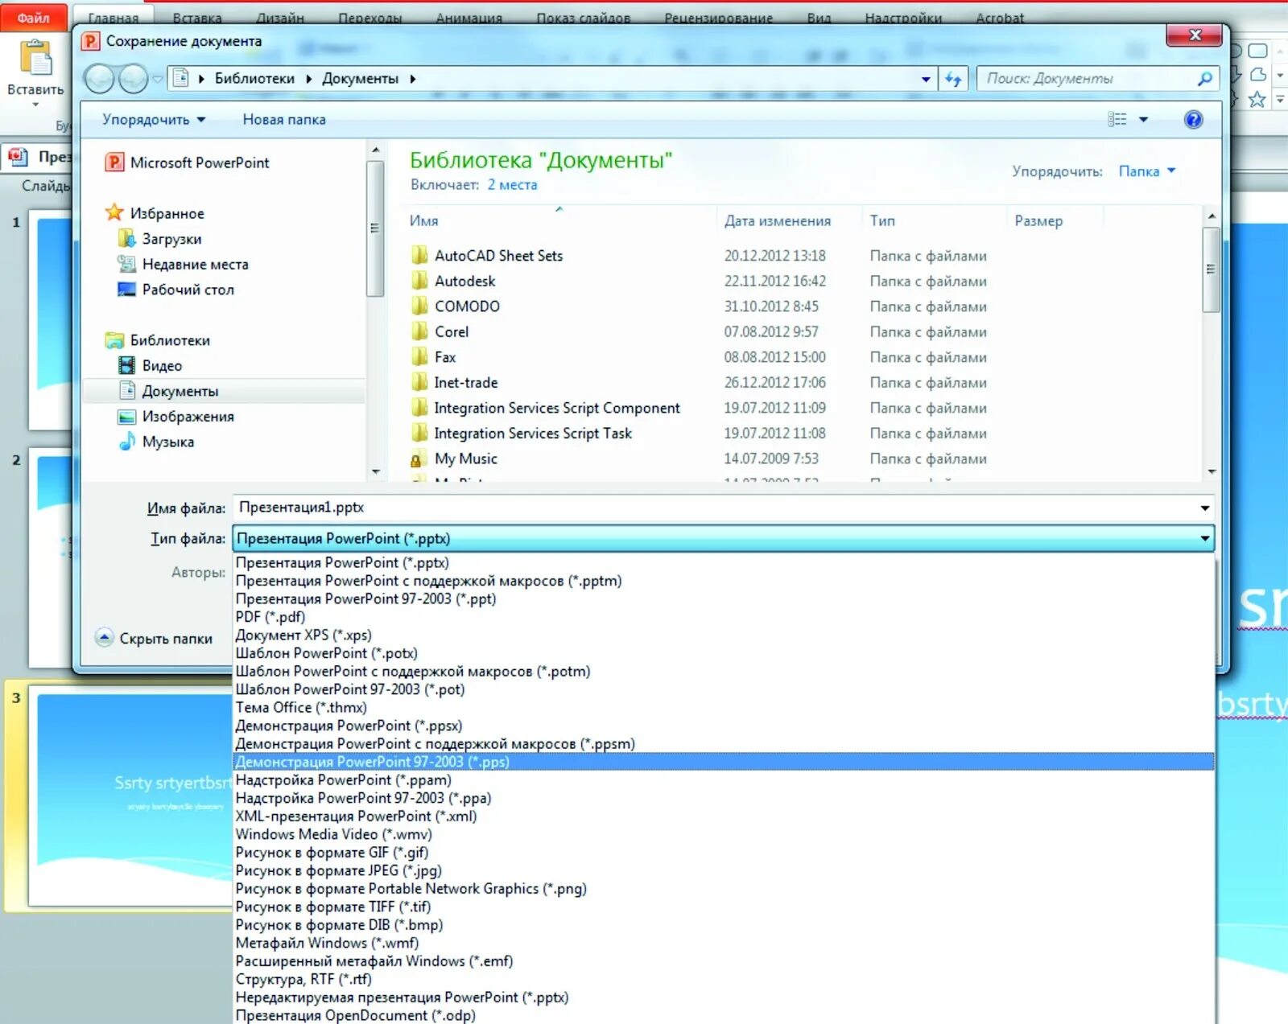Click the search magnifier icon
Viewport: 1288px width, 1024px height.
point(1205,79)
